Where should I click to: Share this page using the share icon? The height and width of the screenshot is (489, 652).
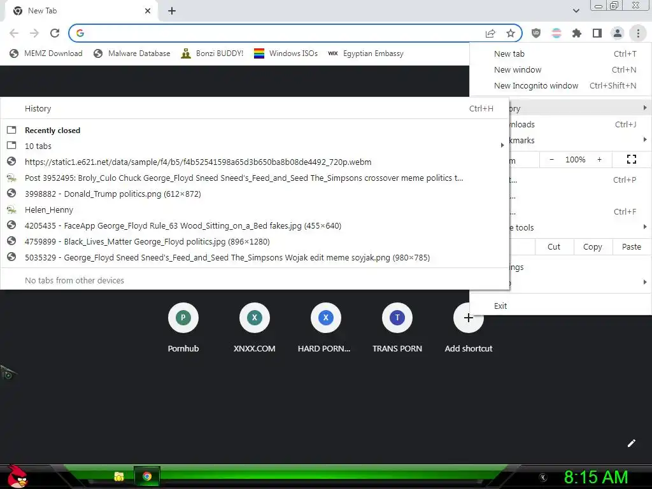click(x=491, y=33)
